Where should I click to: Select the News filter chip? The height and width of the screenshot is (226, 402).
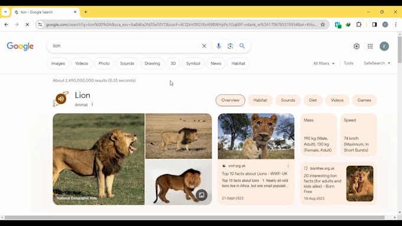point(216,64)
